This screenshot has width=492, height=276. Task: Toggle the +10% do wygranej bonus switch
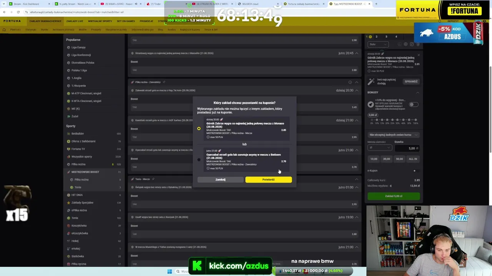414,104
